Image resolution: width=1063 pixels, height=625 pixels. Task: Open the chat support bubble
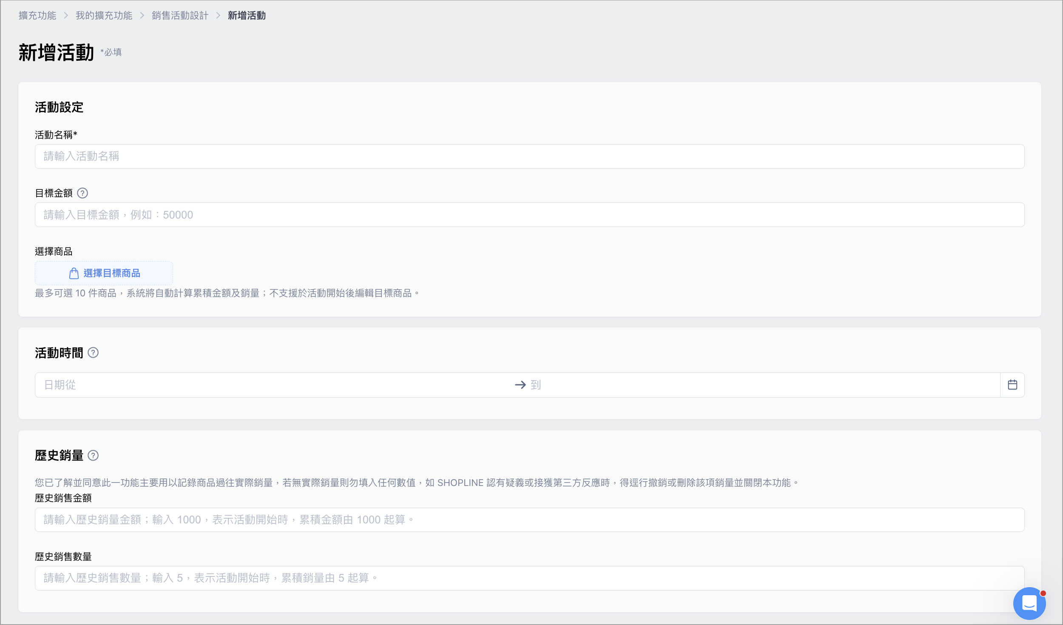point(1029,603)
